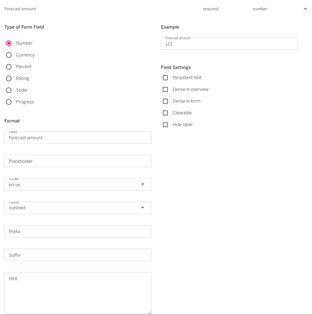Select the Number radio button

(9, 43)
